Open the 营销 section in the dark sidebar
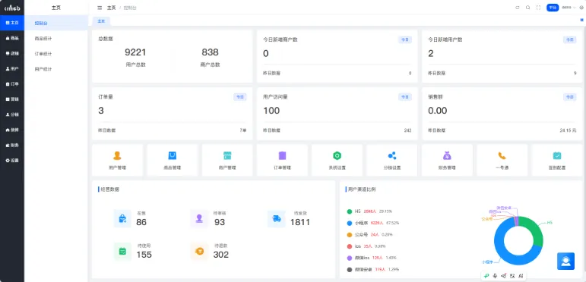 [x=12, y=99]
